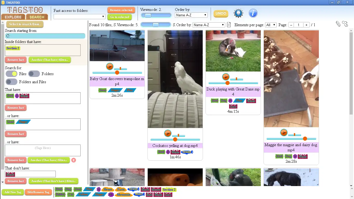The height and width of the screenshot is (199, 354).
Task: Select the Grey tag in bottom tag bar
Action: [x=168, y=195]
